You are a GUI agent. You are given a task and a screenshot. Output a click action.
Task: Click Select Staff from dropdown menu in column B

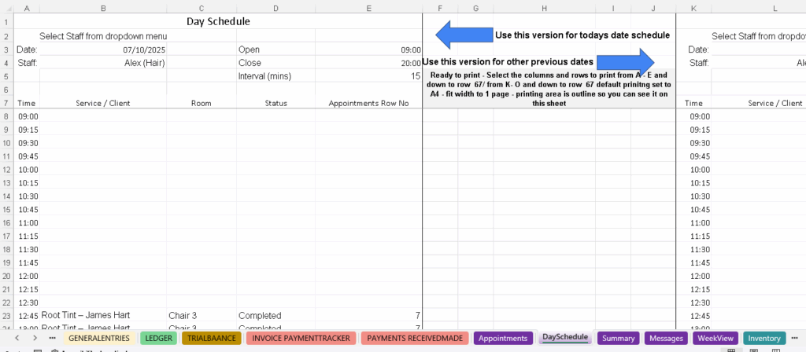(103, 36)
